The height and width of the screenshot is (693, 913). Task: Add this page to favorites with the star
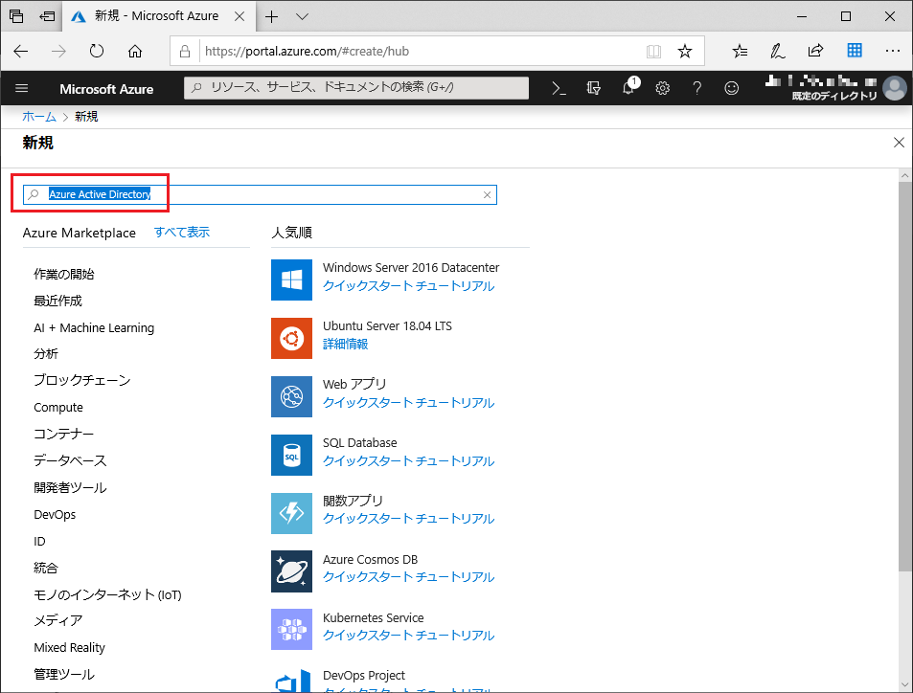point(685,51)
